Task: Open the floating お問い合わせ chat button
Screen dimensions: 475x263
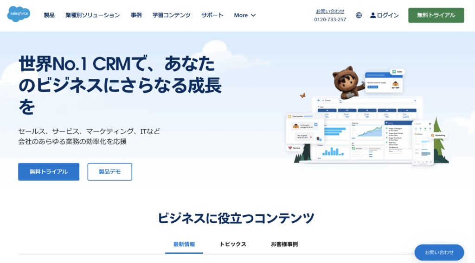Action: [x=439, y=252]
